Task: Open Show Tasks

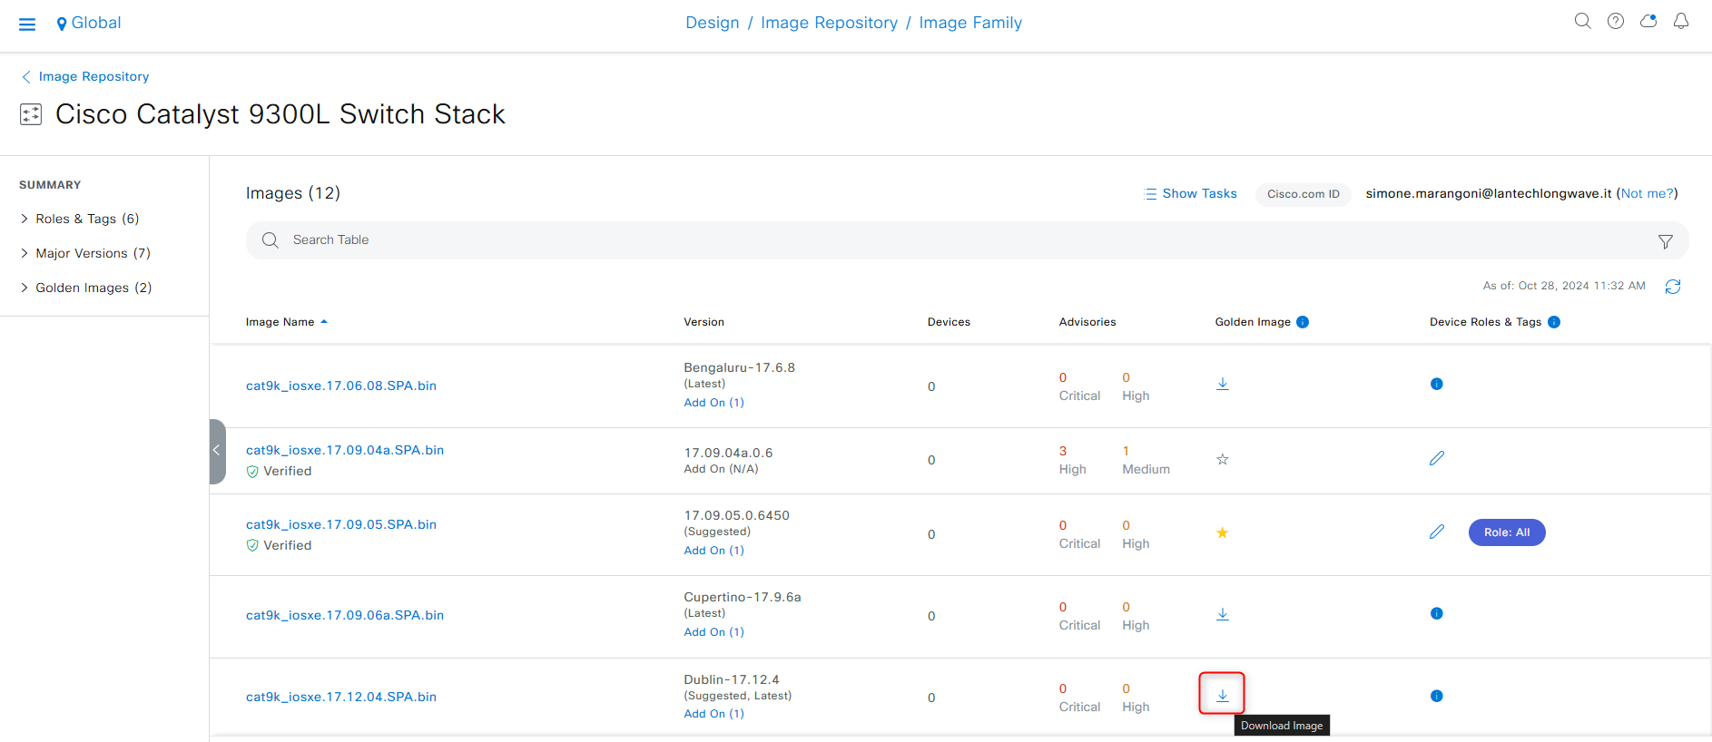Action: point(1191,193)
